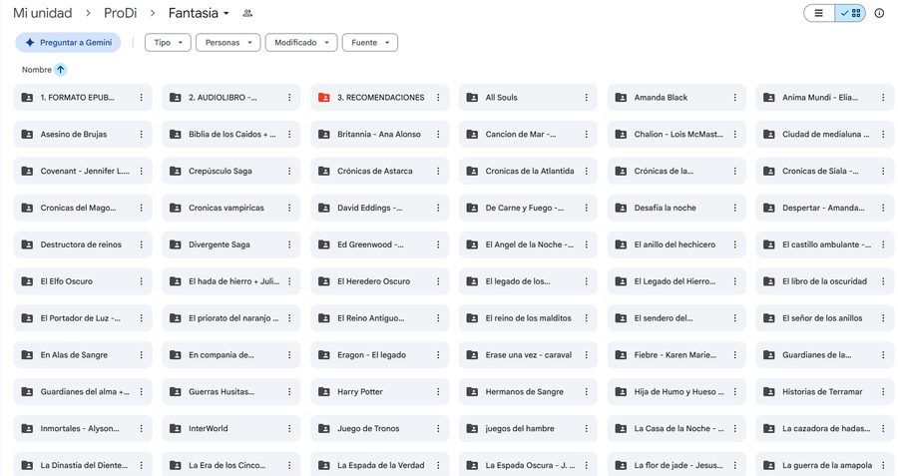Open the view details info icon
Viewport: 898px width, 476px height.
pyautogui.click(x=879, y=13)
